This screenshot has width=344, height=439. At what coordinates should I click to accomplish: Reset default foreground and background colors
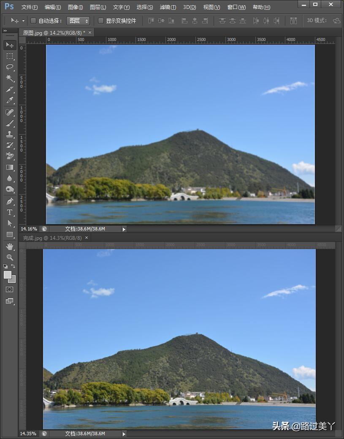[x=5, y=266]
